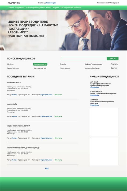
Task: Select the Мебель category filter
Action: click(10, 64)
